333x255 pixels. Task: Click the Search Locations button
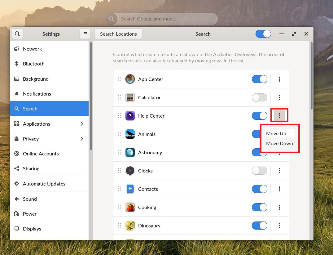pyautogui.click(x=118, y=34)
